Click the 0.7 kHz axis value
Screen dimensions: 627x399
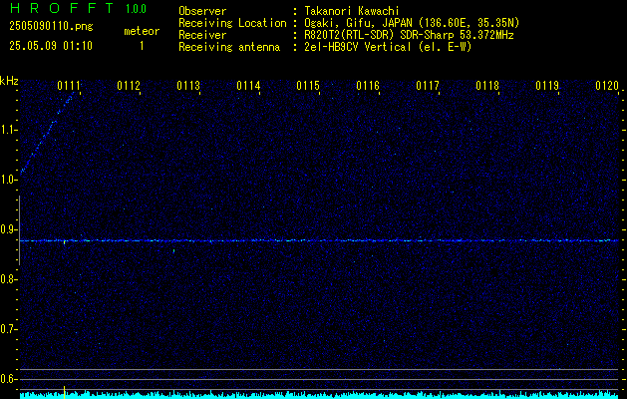click(8, 329)
